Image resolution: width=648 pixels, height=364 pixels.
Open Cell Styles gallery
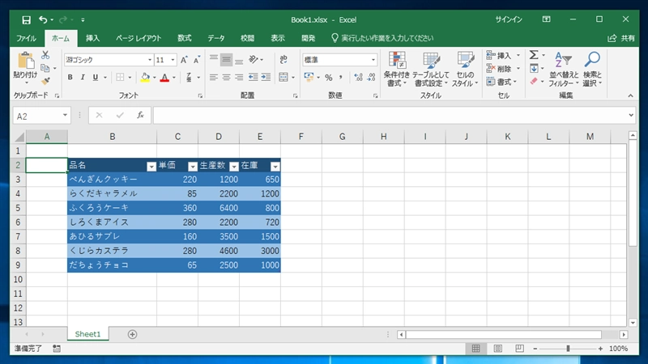pos(465,69)
